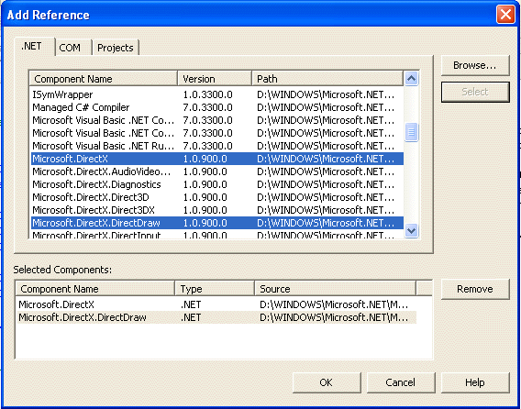This screenshot has height=409, width=521.
Task: Click the Source column header
Action: [x=336, y=288]
